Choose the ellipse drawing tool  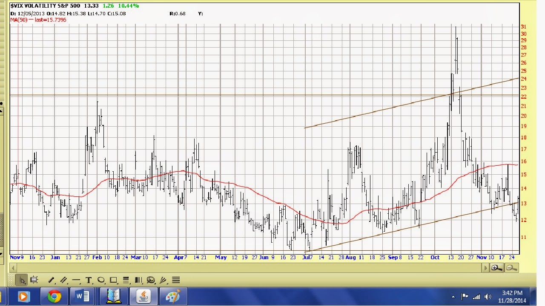101,280
